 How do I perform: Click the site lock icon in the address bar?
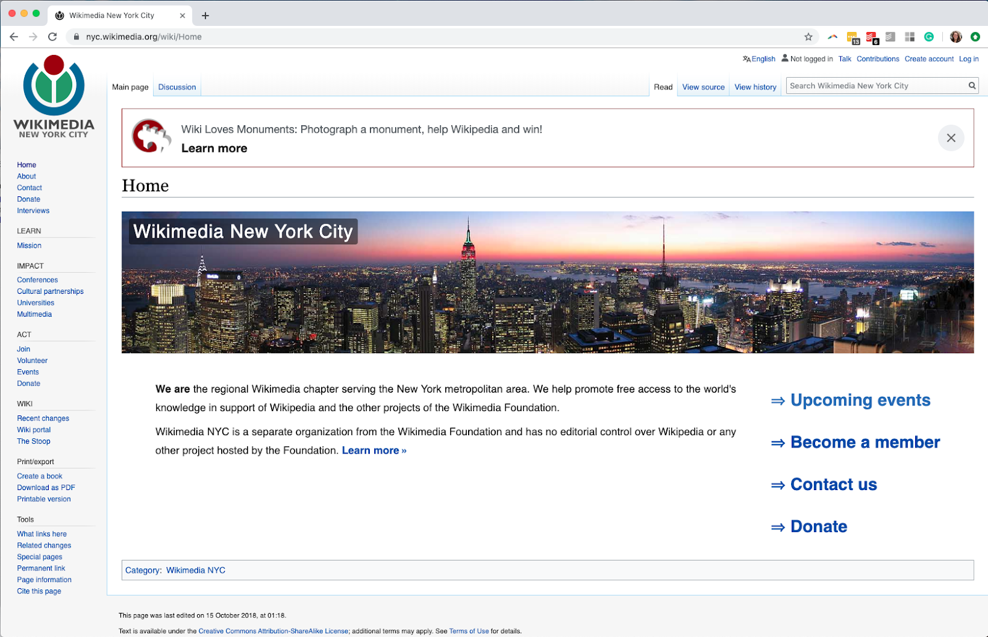tap(76, 36)
